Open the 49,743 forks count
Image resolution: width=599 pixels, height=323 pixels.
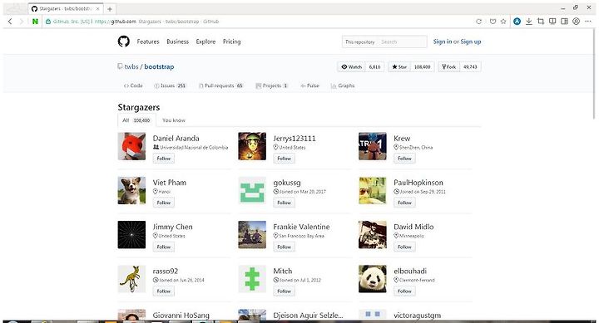[470, 66]
